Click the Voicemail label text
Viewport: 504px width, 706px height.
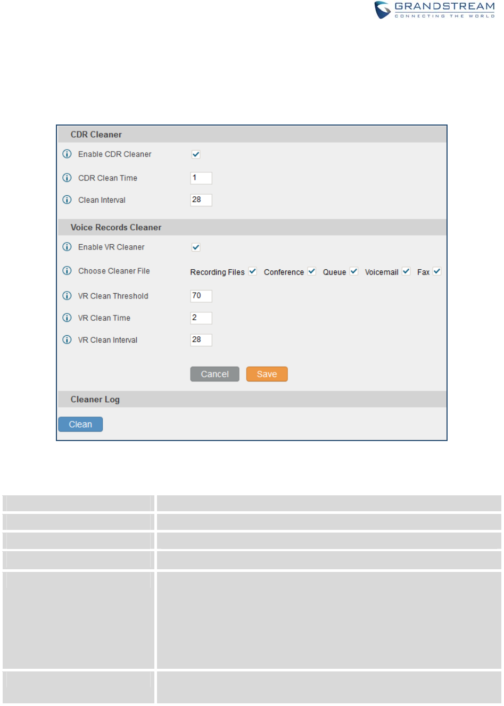[x=382, y=272]
